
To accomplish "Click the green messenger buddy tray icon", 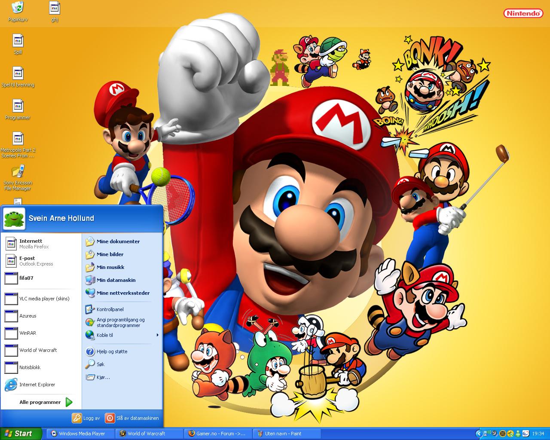I will tap(518, 434).
